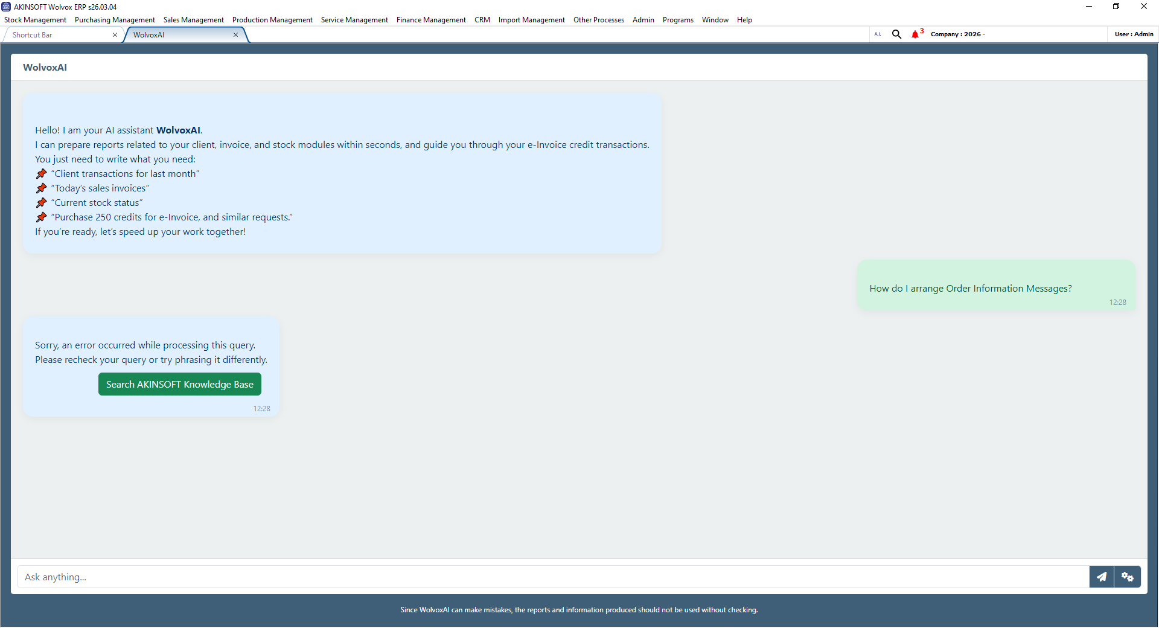Screen dimensions: 1159x628
Task: Expand the Other Processes menu
Action: (598, 20)
